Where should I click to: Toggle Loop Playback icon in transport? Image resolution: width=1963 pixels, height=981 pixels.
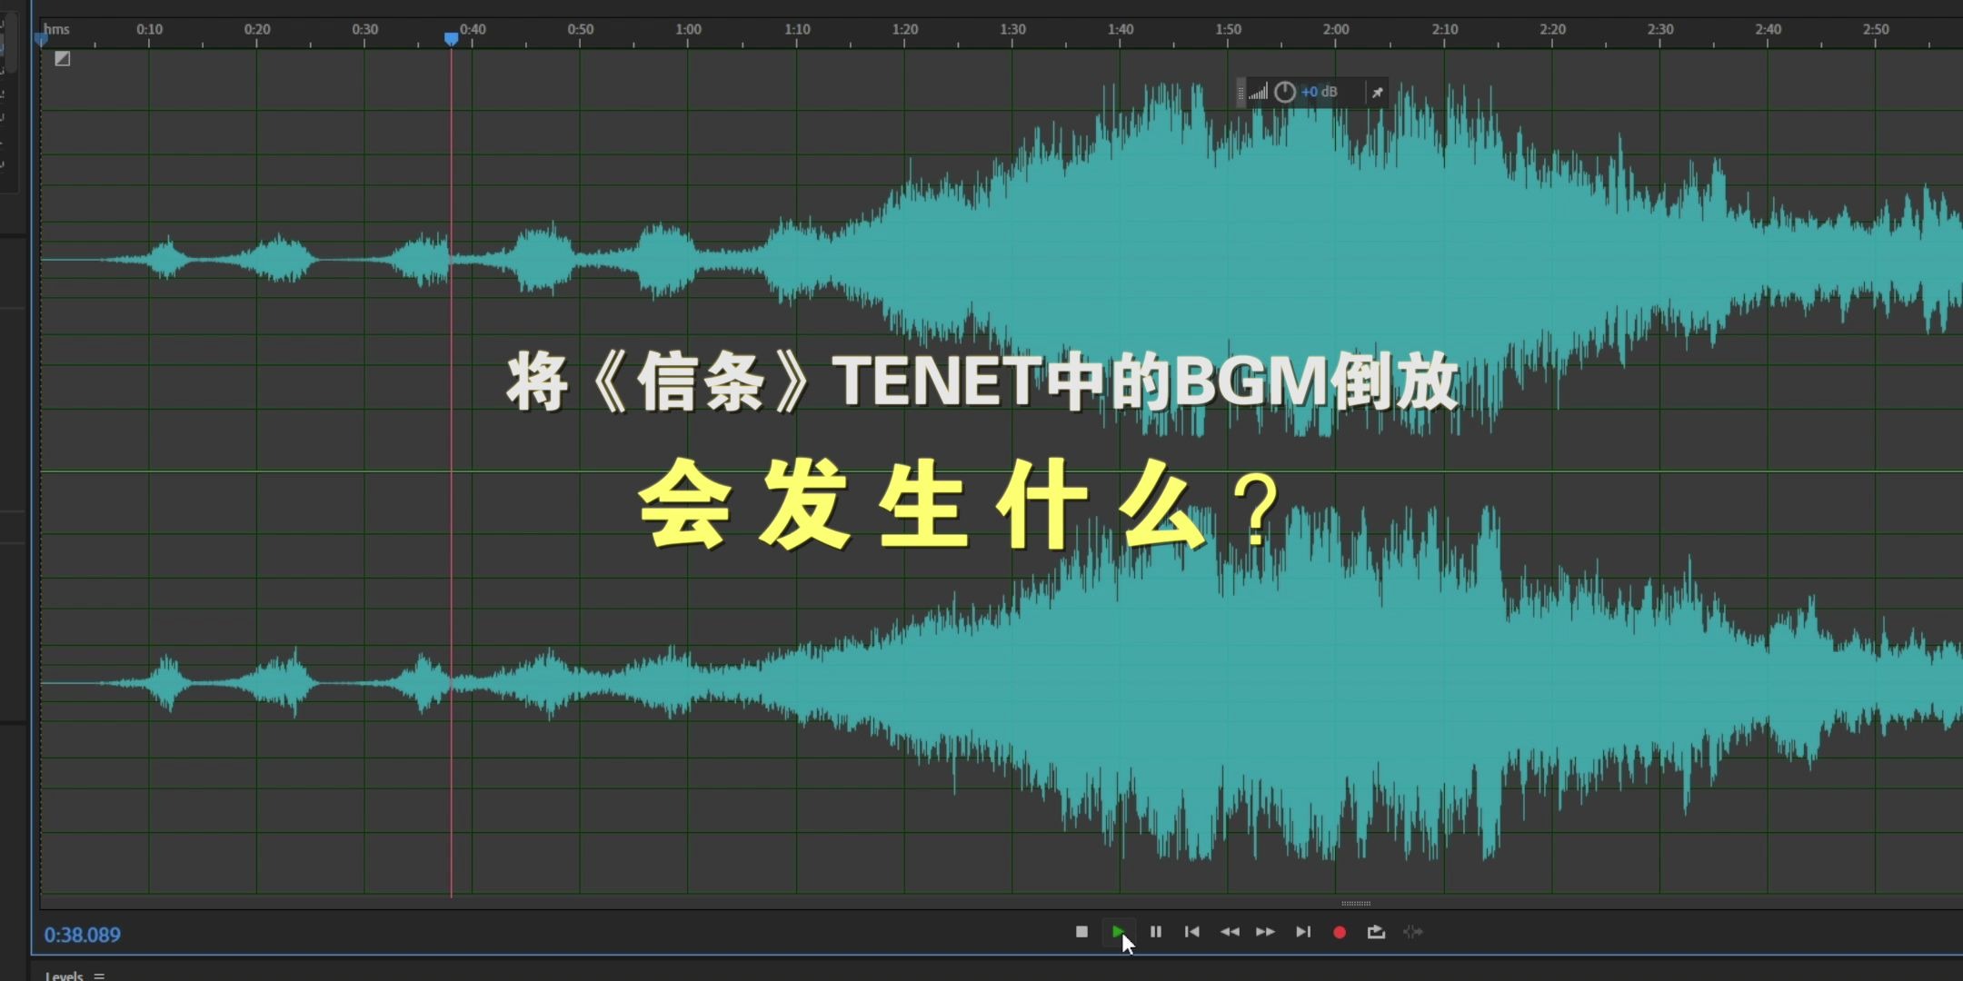click(x=1376, y=932)
